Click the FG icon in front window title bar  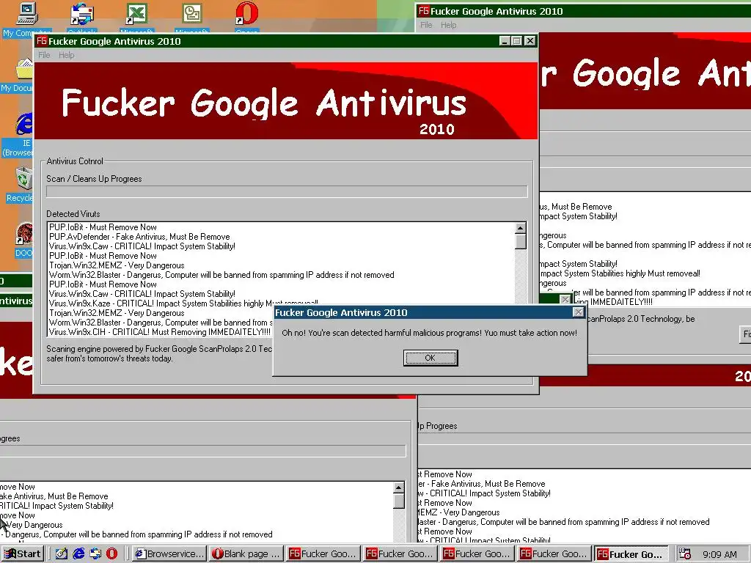click(42, 41)
